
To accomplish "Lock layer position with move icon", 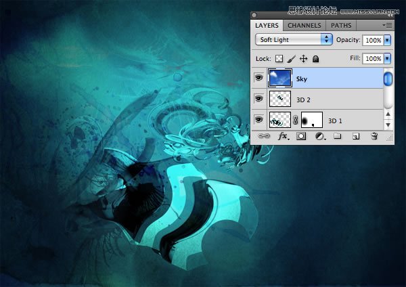I will pos(303,59).
